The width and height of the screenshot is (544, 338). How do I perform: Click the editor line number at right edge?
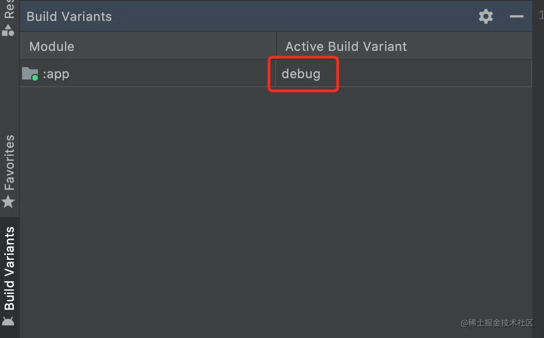coord(541,15)
